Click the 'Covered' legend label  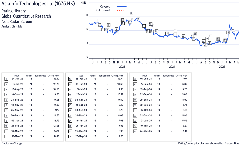[x=105, y=7]
